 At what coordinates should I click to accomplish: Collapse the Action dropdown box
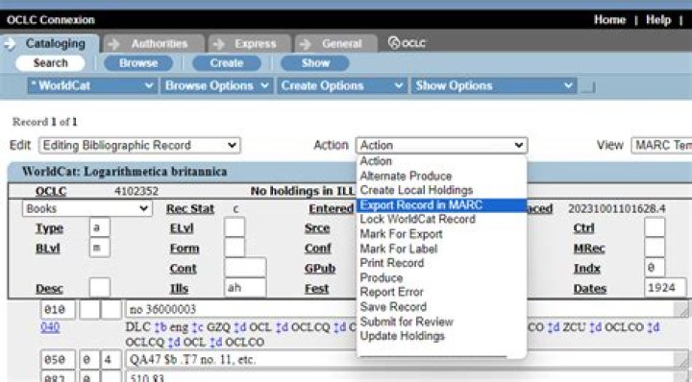point(441,145)
